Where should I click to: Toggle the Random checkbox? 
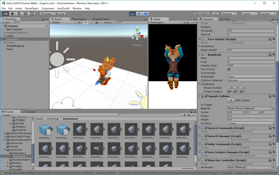click(229, 27)
